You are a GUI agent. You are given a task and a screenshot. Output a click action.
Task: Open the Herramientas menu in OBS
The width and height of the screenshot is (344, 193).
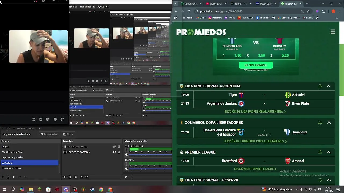pyautogui.click(x=87, y=6)
